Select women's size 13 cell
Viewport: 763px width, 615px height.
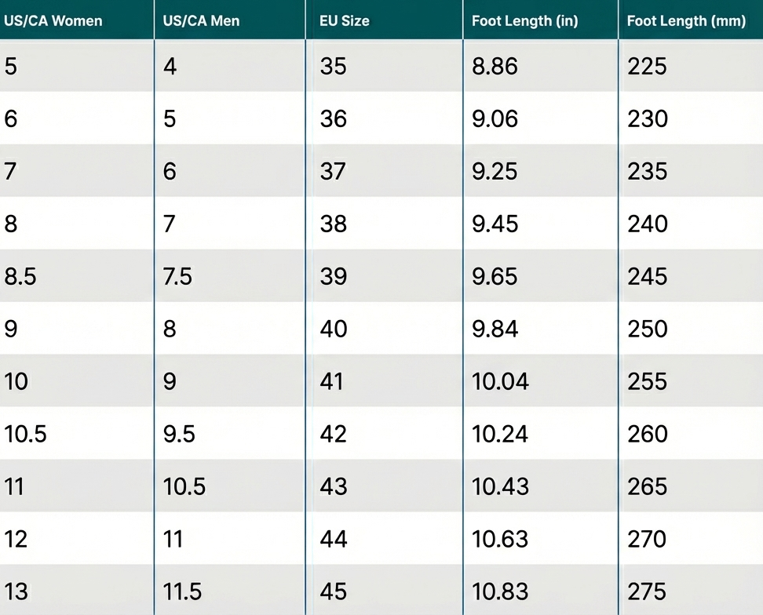(x=16, y=592)
